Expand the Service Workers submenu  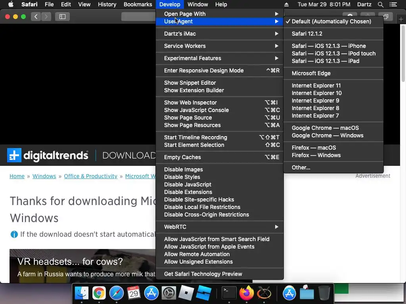(220, 46)
